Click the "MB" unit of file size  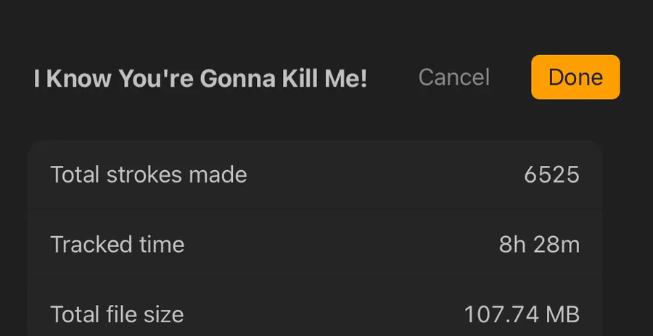(564, 314)
